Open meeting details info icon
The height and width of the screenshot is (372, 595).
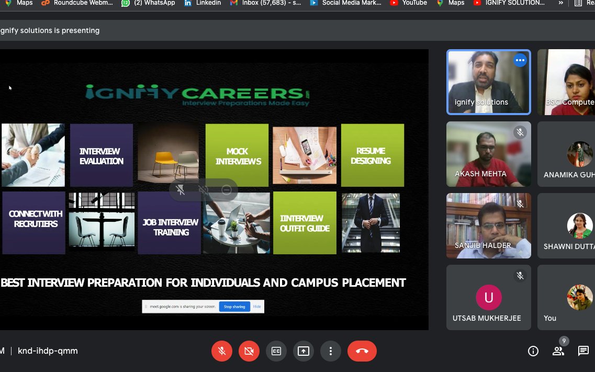click(533, 351)
